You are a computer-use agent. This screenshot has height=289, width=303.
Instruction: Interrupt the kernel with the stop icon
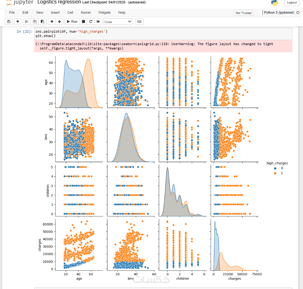[x=83, y=22]
